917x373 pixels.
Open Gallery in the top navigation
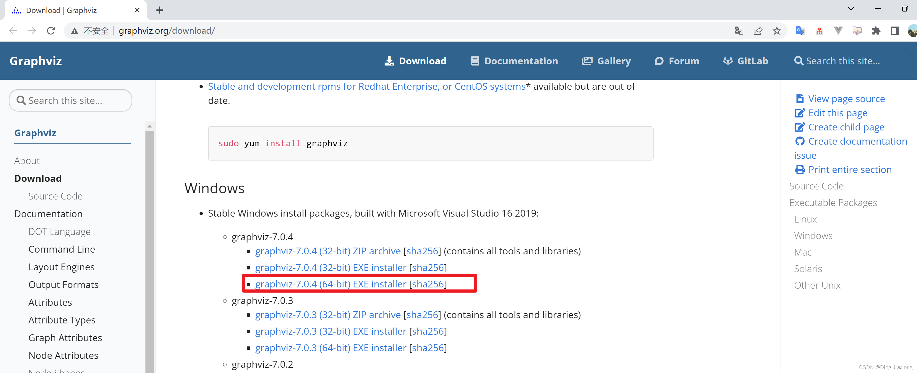[x=606, y=61]
